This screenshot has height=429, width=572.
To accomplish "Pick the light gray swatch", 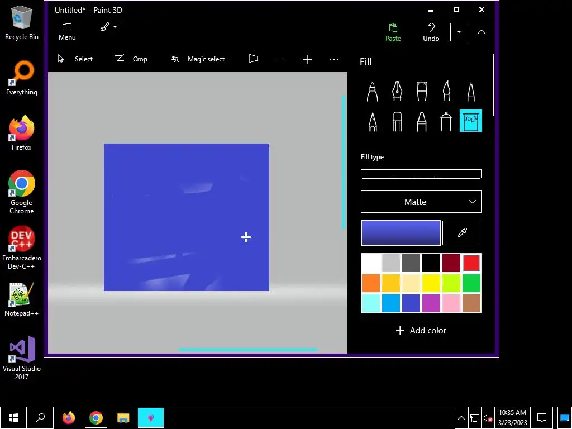I will click(x=391, y=263).
